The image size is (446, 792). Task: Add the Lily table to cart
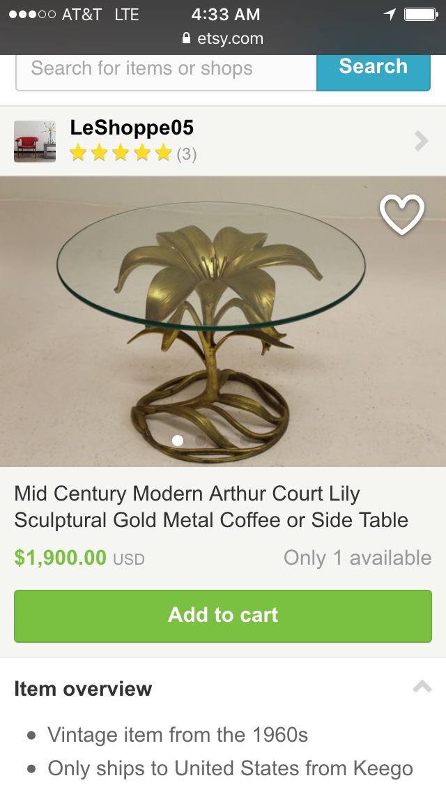tap(223, 616)
